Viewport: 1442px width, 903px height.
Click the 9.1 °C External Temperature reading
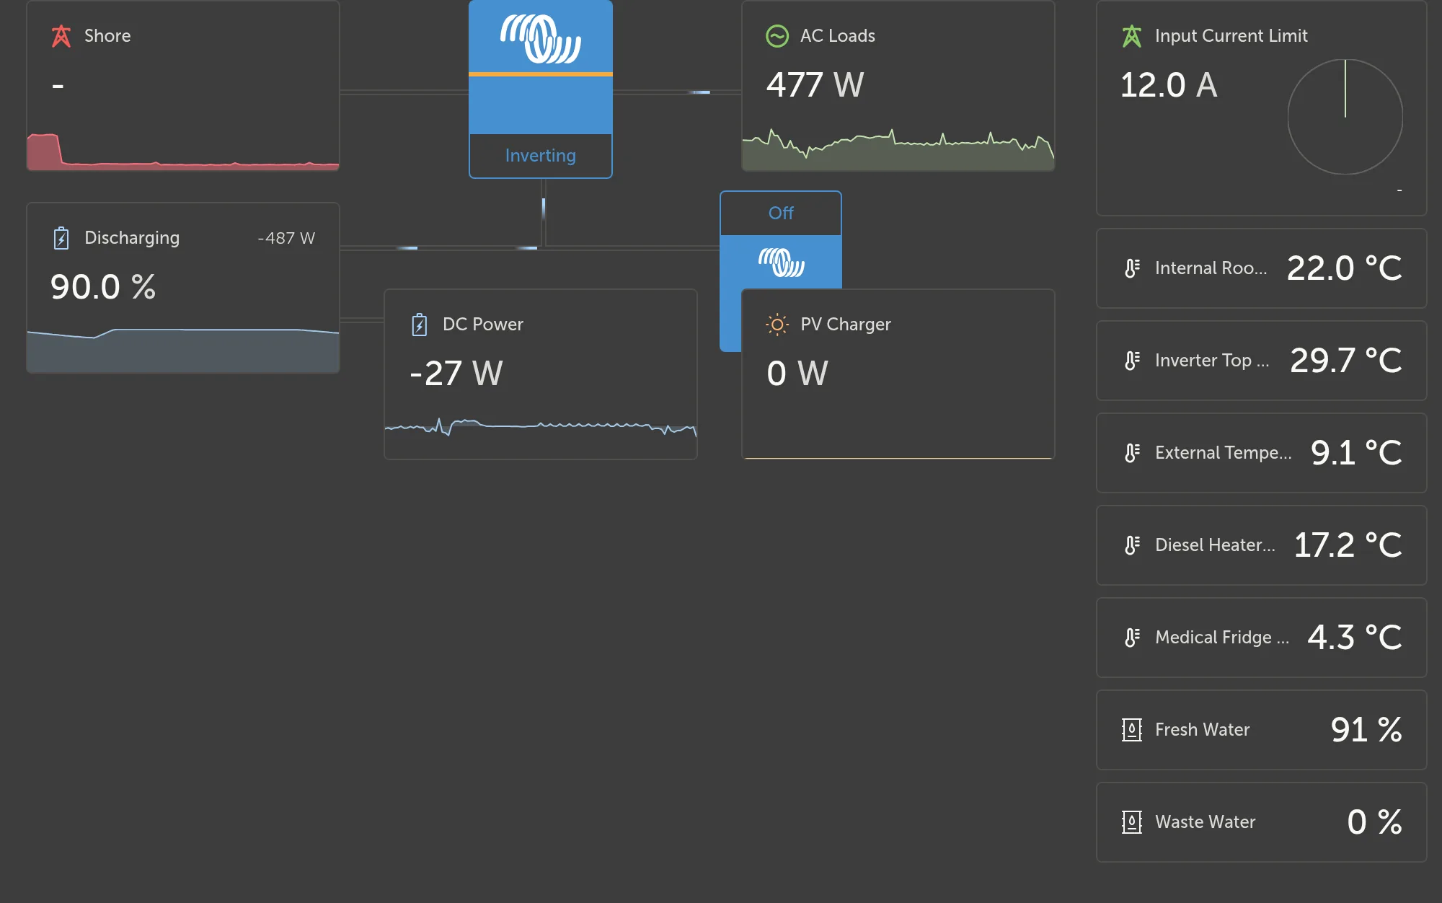pyautogui.click(x=1357, y=453)
